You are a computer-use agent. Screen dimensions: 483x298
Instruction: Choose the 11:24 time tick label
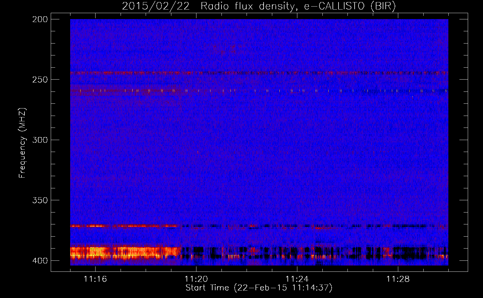297,279
